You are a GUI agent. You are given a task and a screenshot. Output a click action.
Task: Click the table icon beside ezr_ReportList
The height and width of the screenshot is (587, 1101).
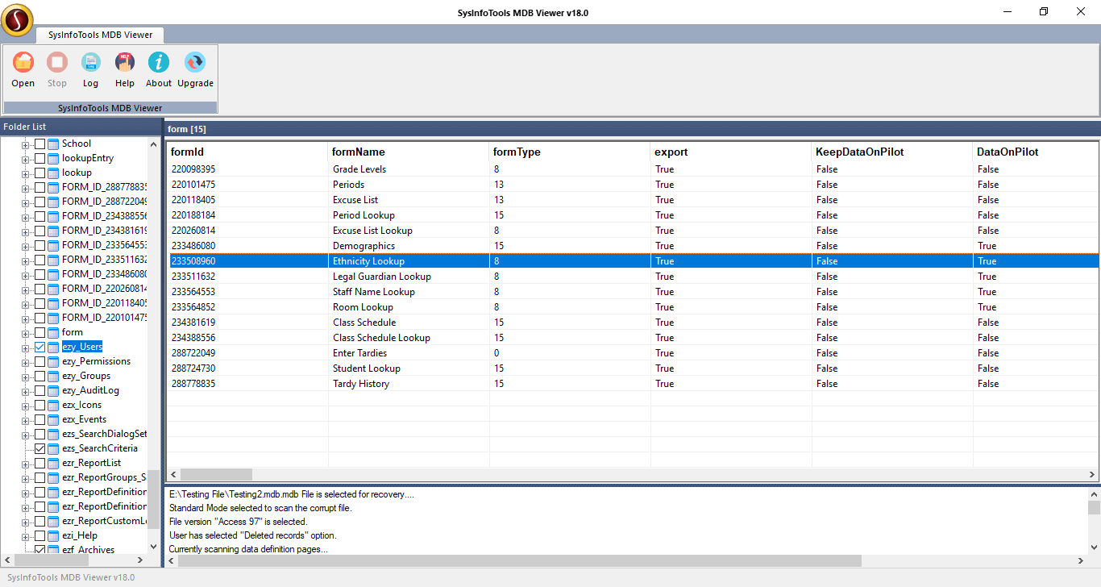[53, 463]
